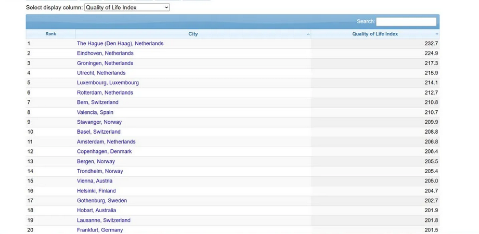Image resolution: width=479 pixels, height=234 pixels.
Task: Open the Stavanger, Norway link
Action: click(99, 122)
